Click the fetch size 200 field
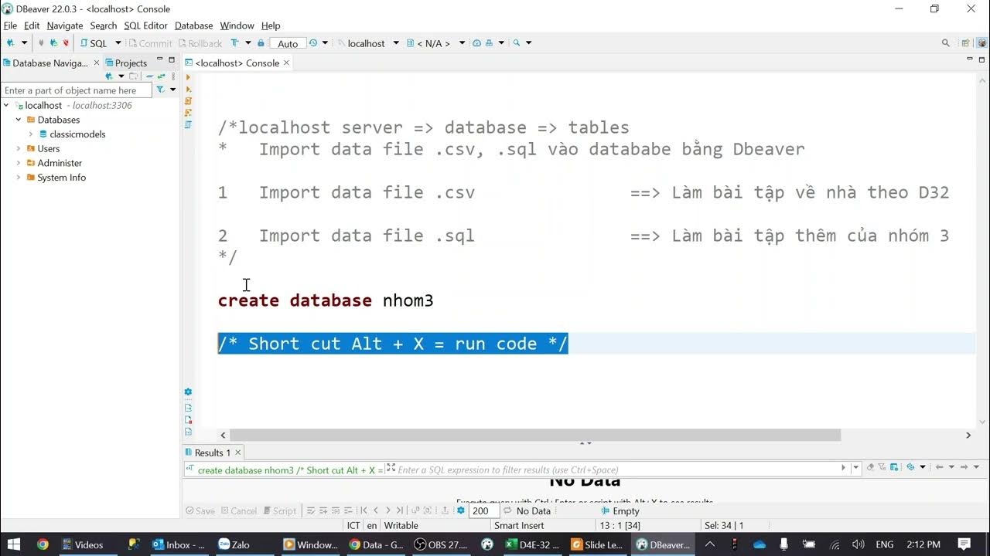The image size is (990, 556). pos(483,511)
